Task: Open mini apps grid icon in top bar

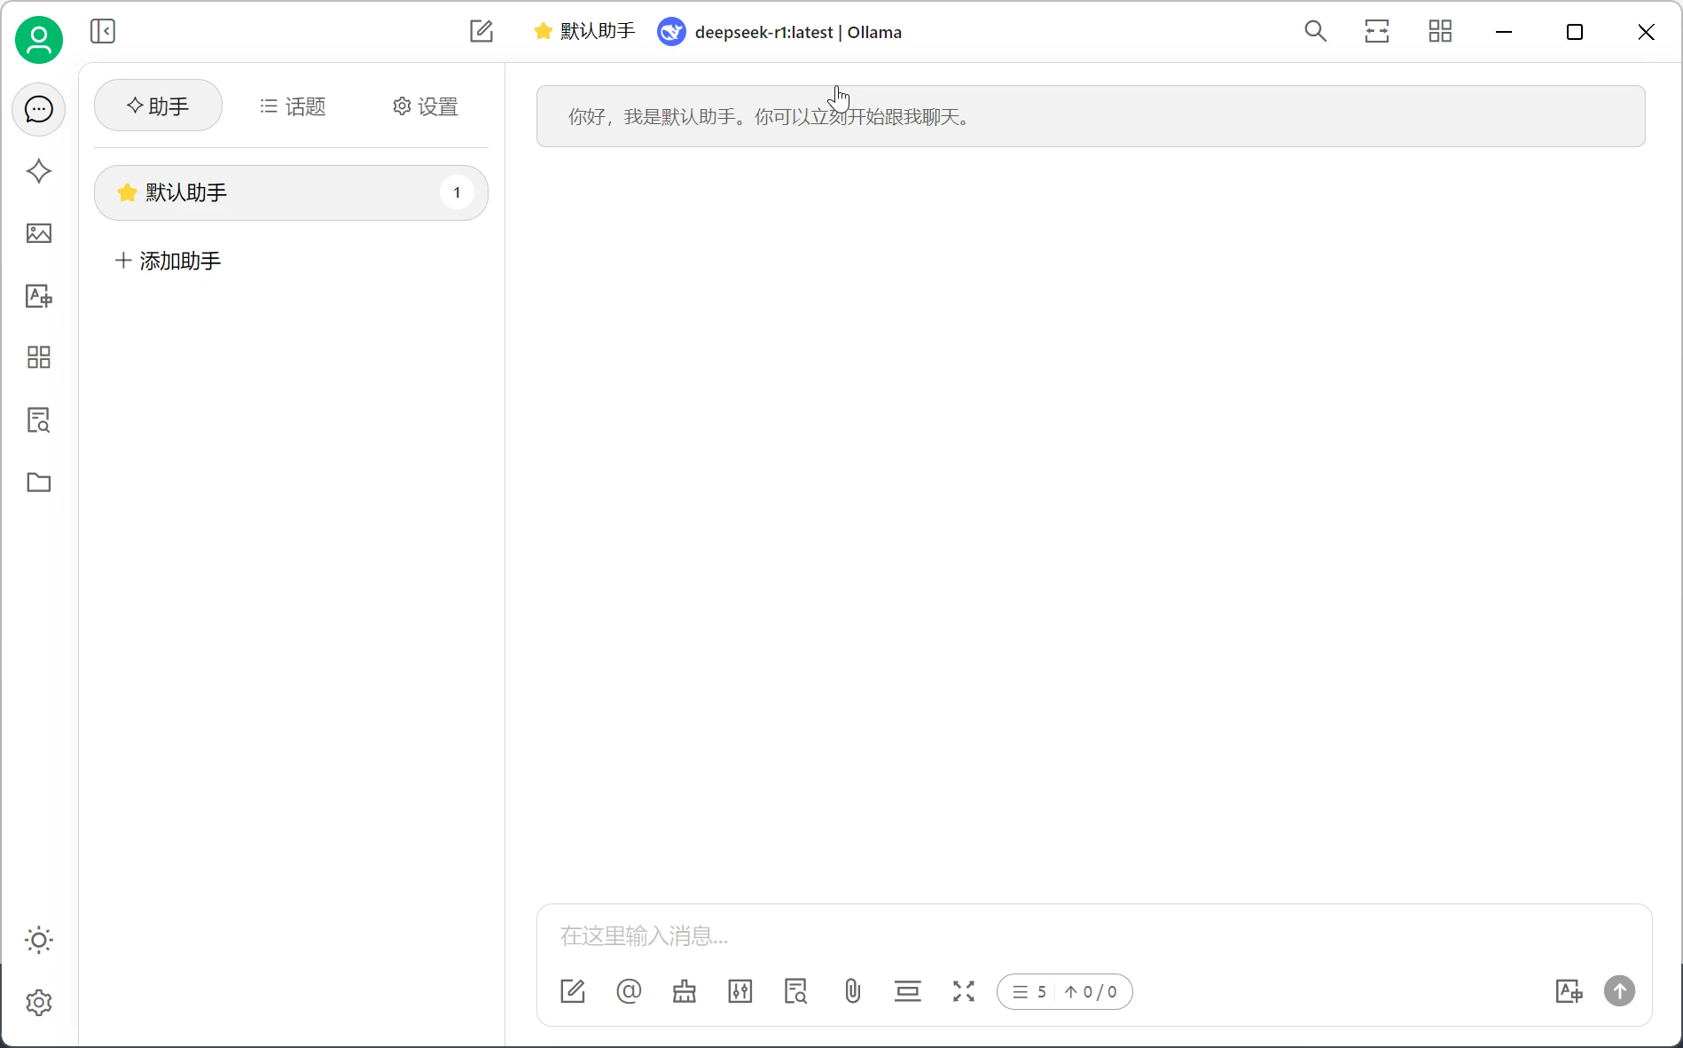Action: tap(1440, 32)
